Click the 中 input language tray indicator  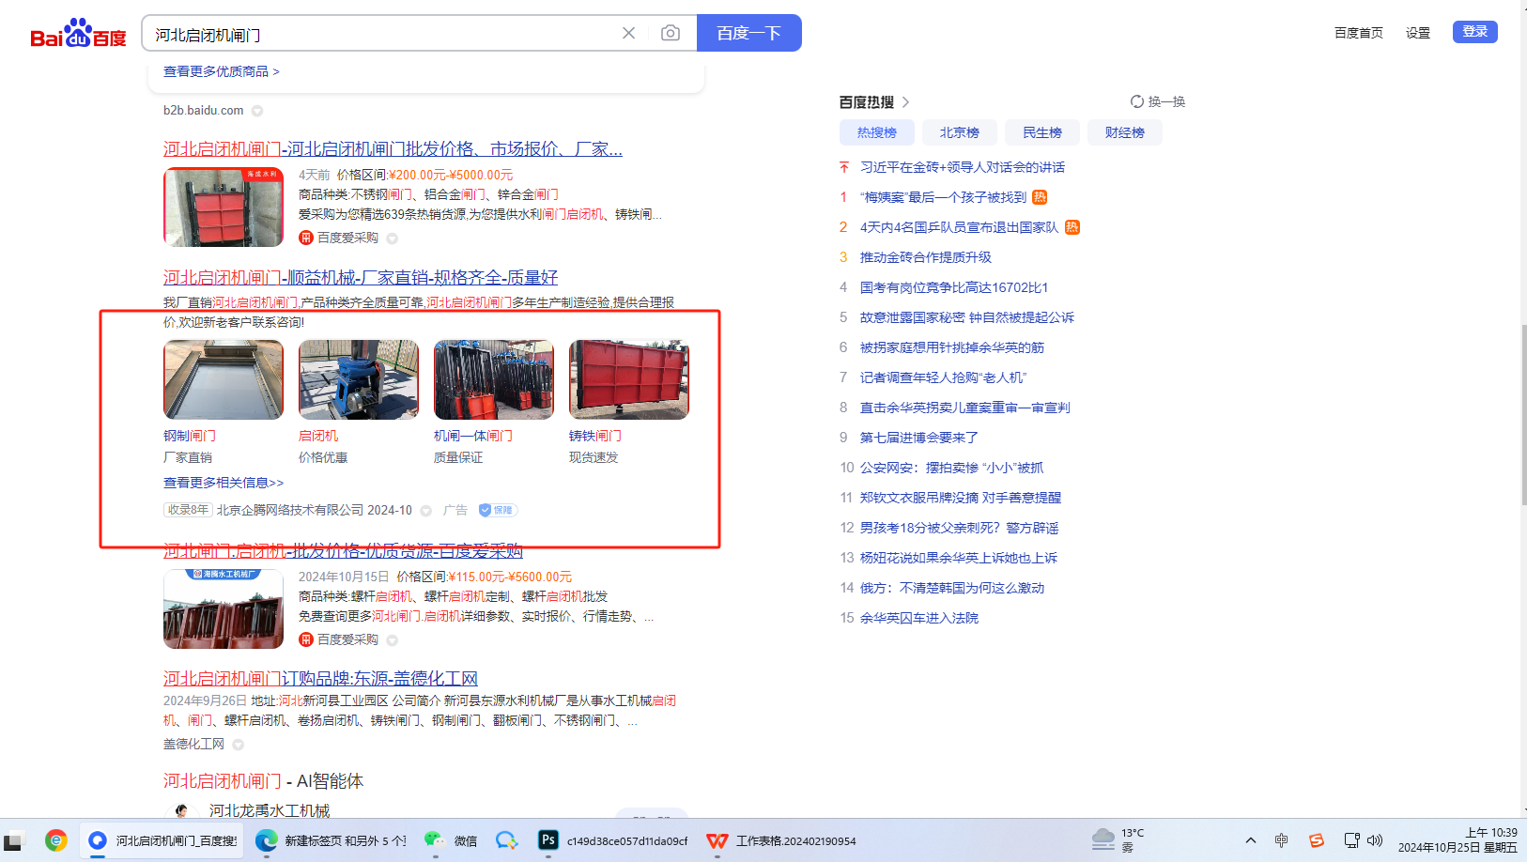(1282, 840)
